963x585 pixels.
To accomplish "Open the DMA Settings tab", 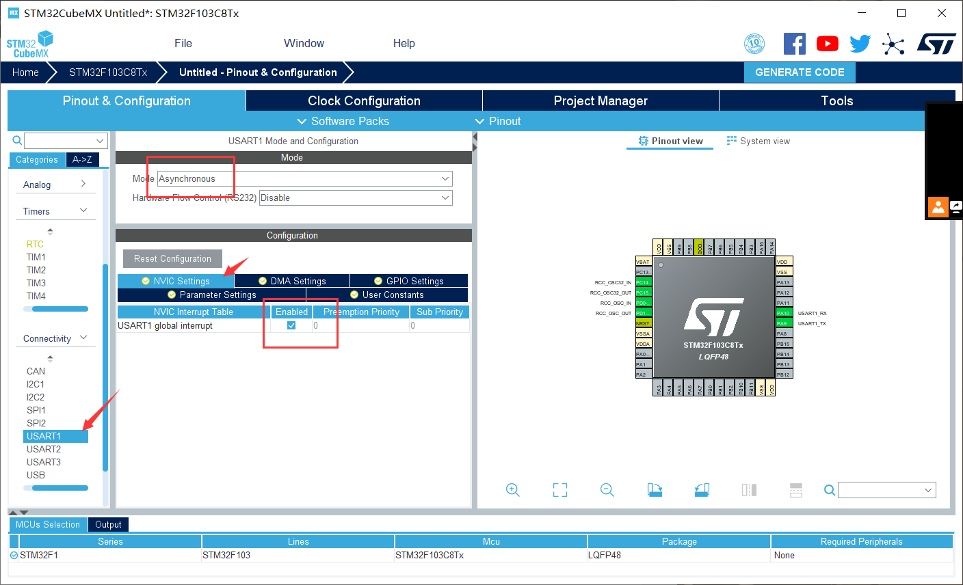I will (x=291, y=280).
